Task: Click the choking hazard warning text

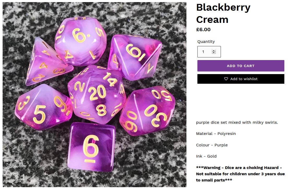Action: point(240,174)
